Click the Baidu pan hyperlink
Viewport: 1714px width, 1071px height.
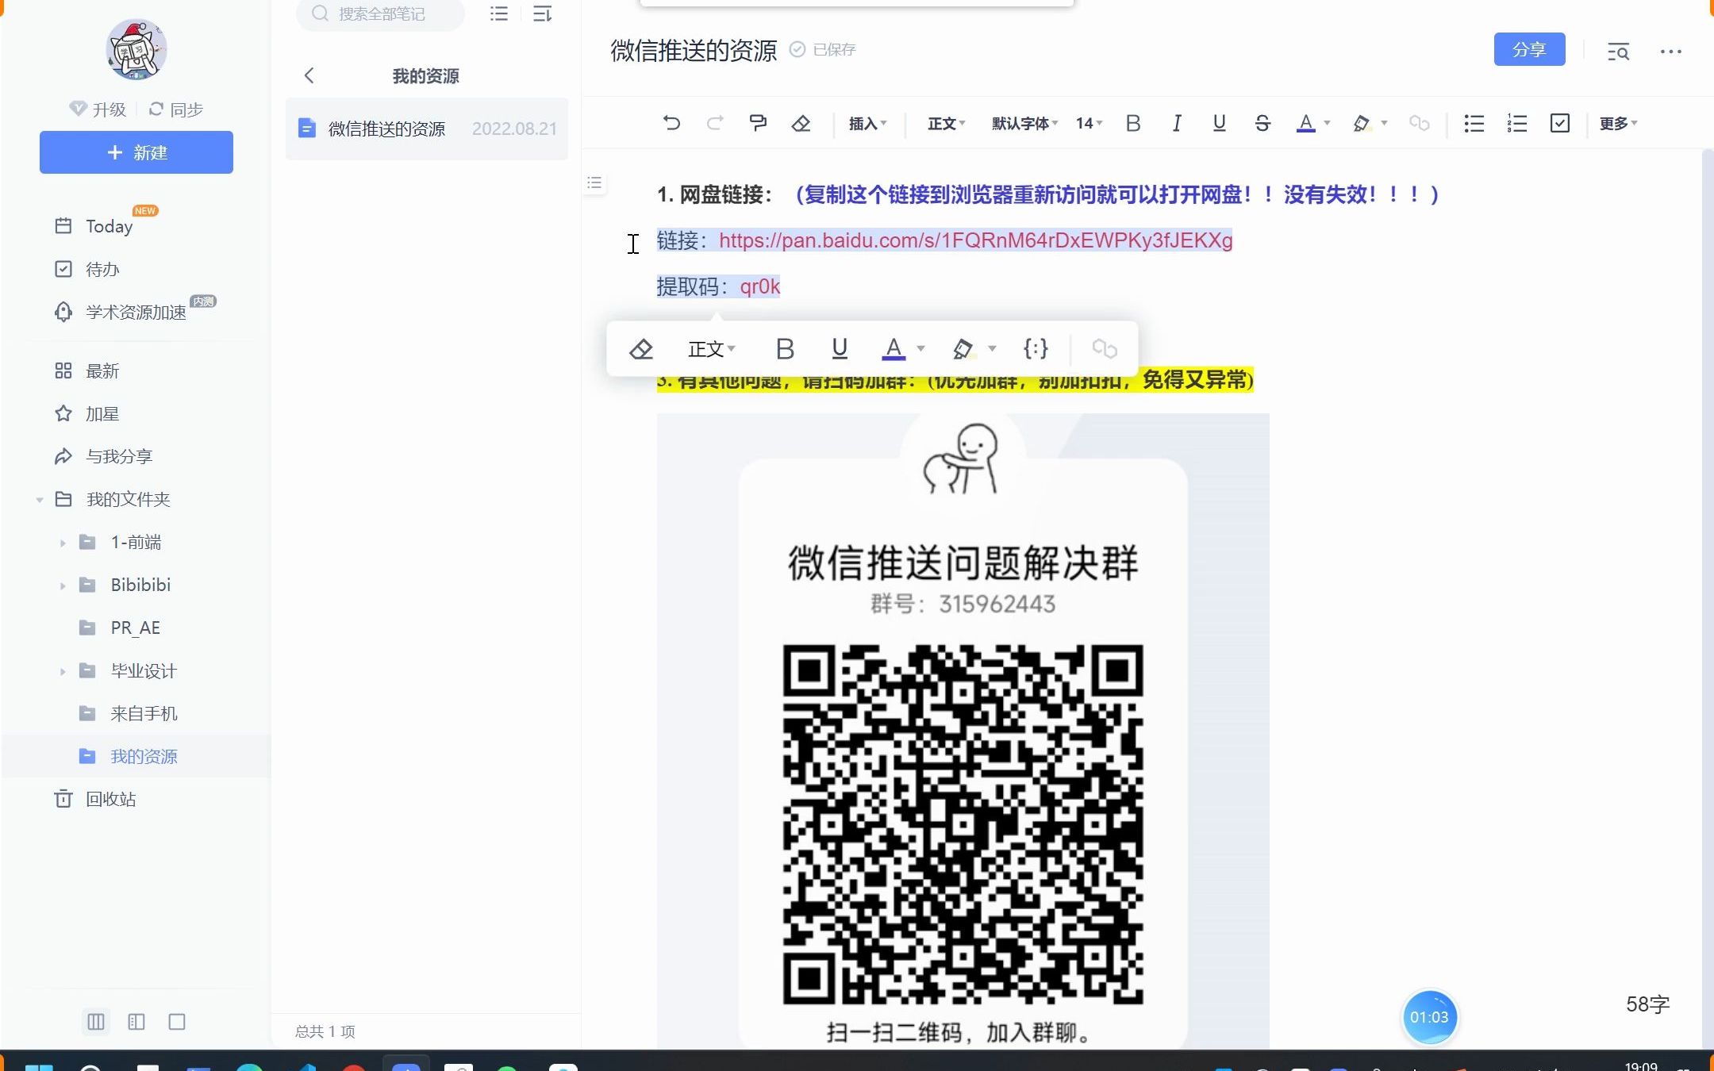click(975, 240)
